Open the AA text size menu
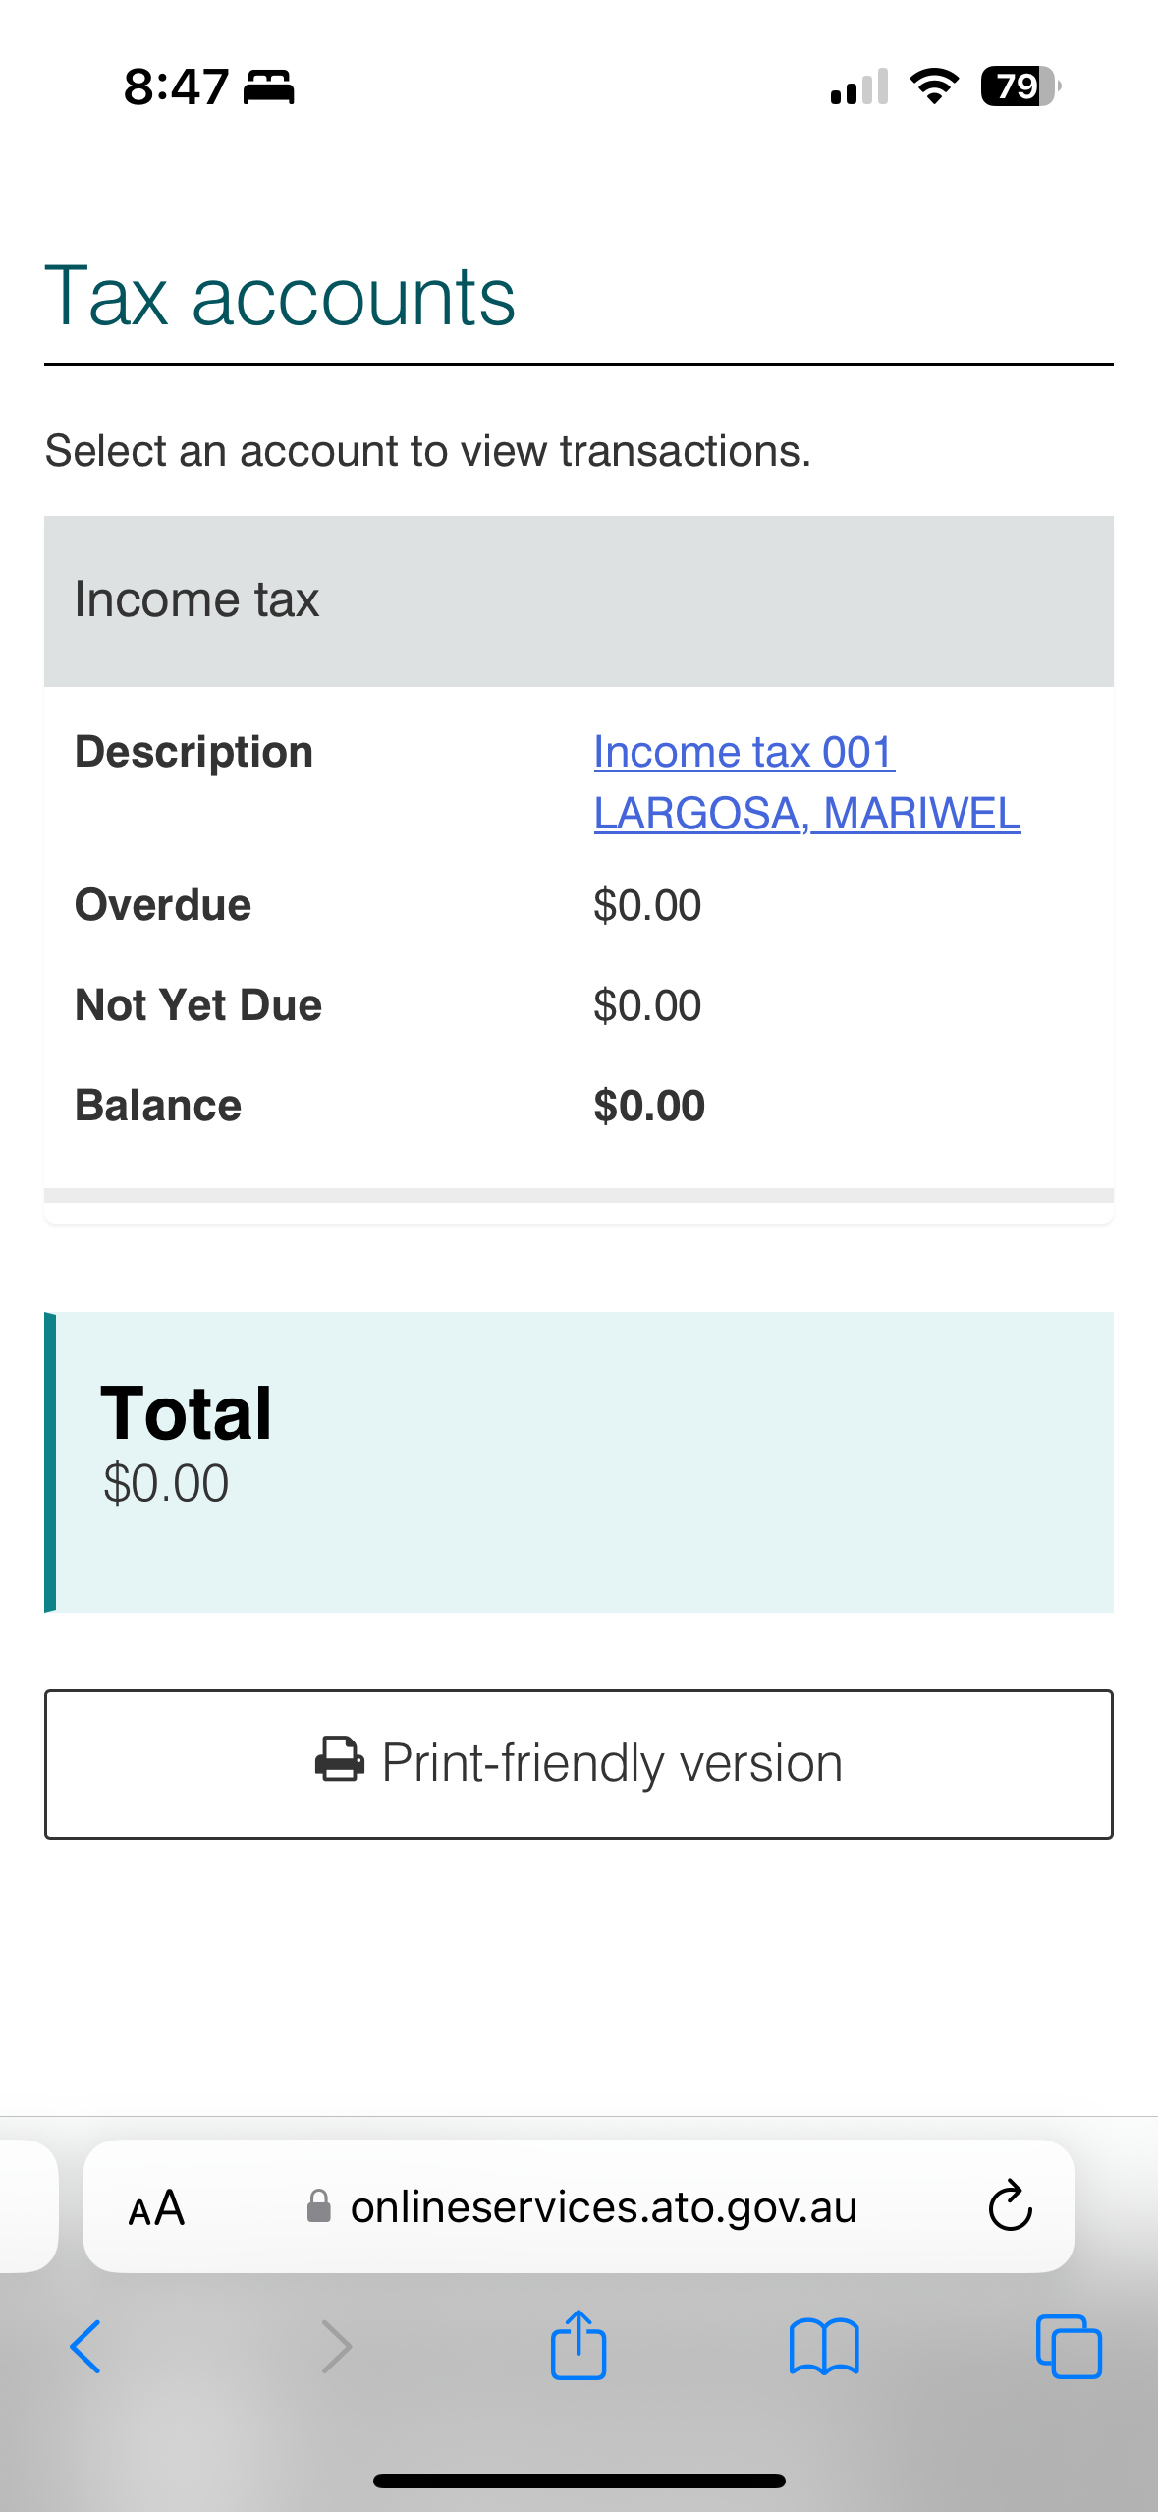The width and height of the screenshot is (1158, 2512). 157,2207
